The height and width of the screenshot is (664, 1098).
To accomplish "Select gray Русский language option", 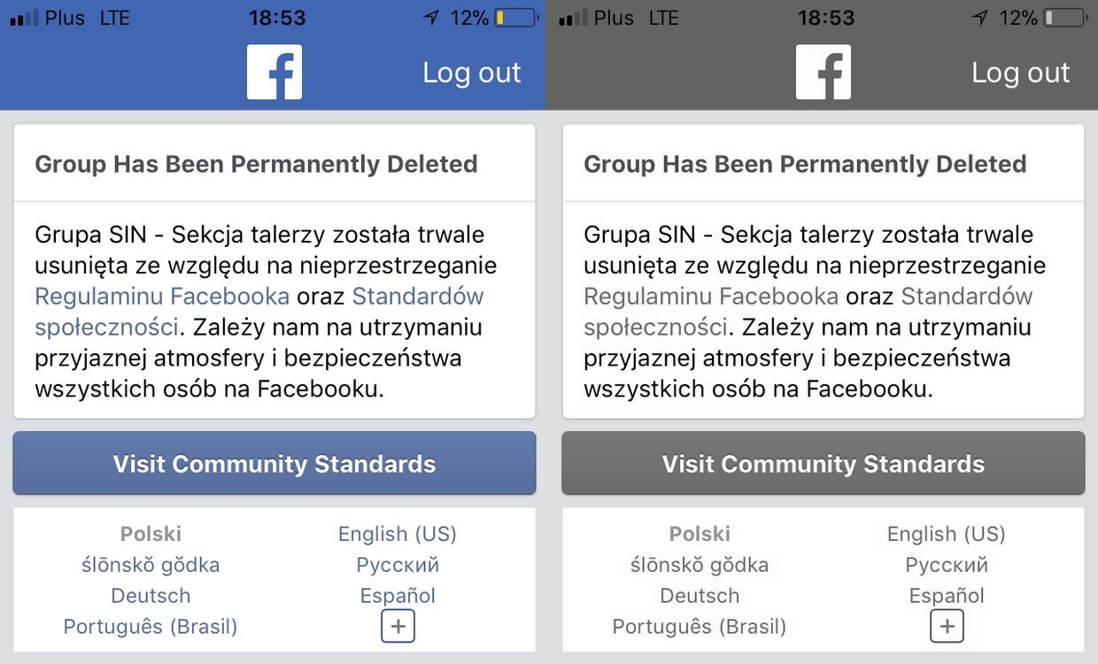I will [x=947, y=565].
